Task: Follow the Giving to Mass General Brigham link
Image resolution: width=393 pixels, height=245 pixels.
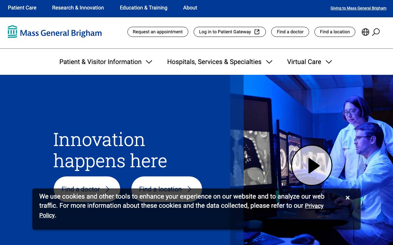Action: click(358, 8)
